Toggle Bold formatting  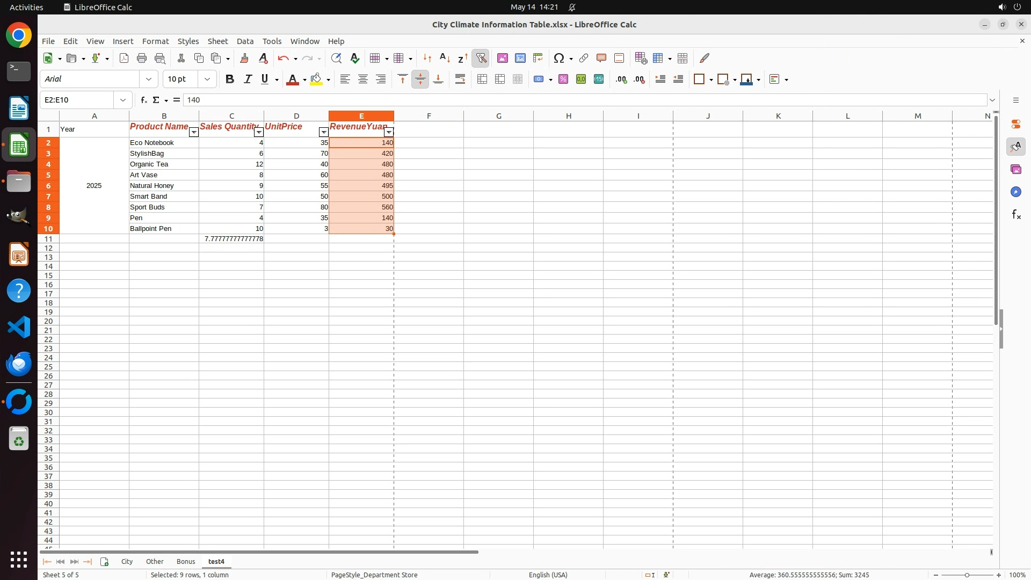pyautogui.click(x=230, y=79)
